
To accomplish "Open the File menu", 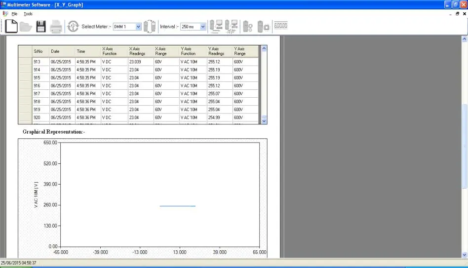I will (14, 14).
